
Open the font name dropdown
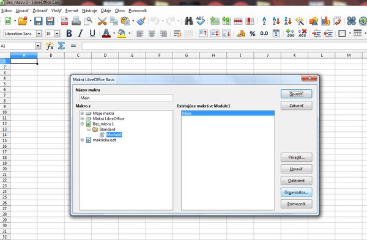39,34
